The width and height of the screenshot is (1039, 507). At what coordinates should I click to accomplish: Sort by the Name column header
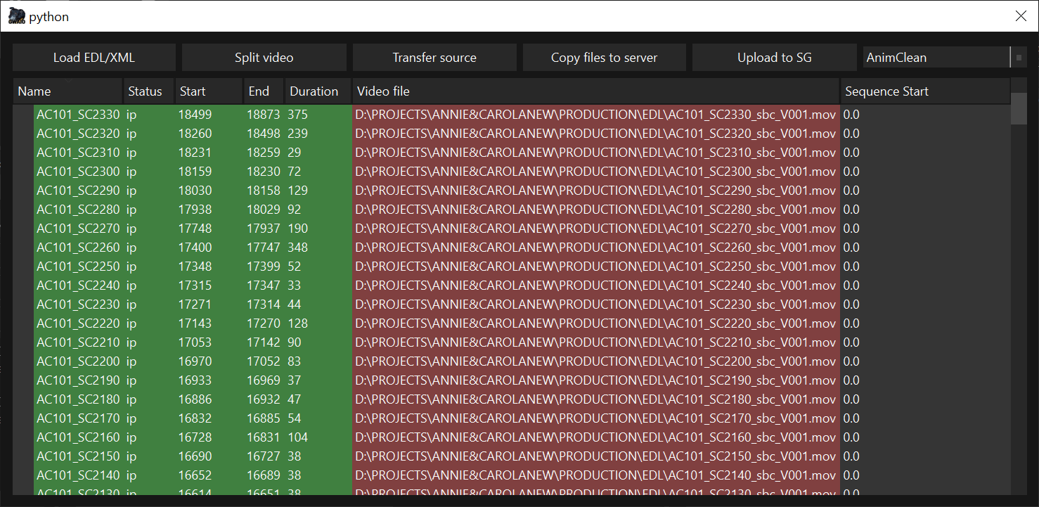pos(68,91)
